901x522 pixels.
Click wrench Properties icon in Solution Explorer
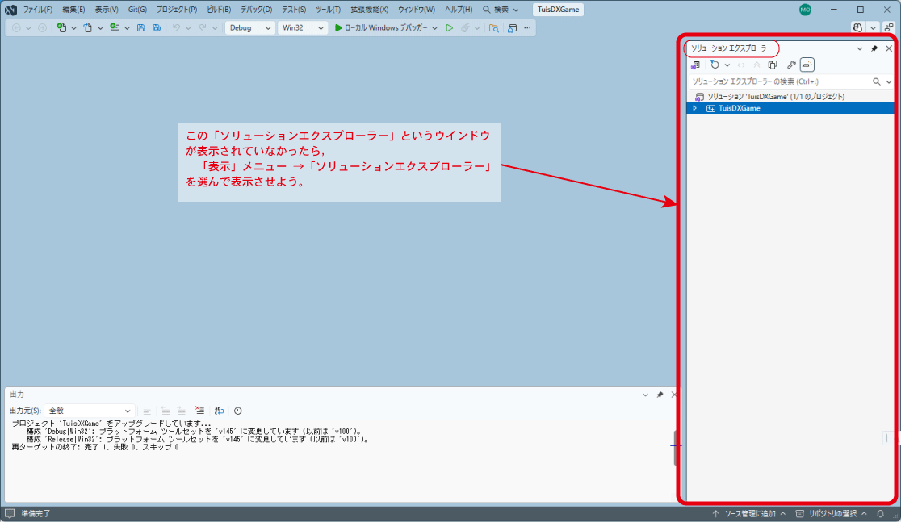(x=791, y=65)
